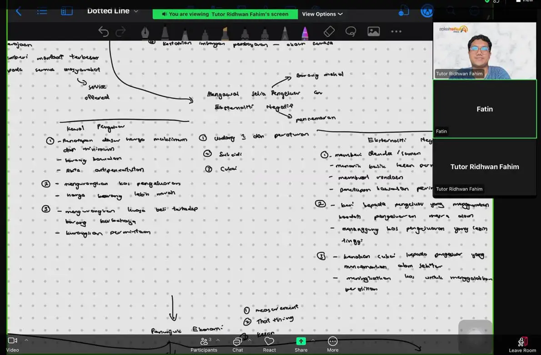Viewport: 541px width, 355px height.
Task: Toggle Video on in Zoom controls
Action: 12,344
